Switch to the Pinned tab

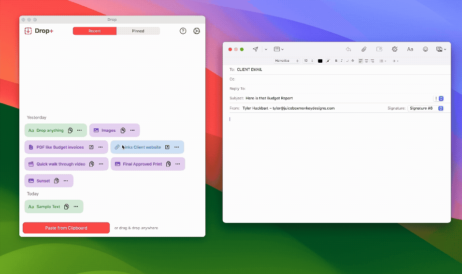coord(138,31)
